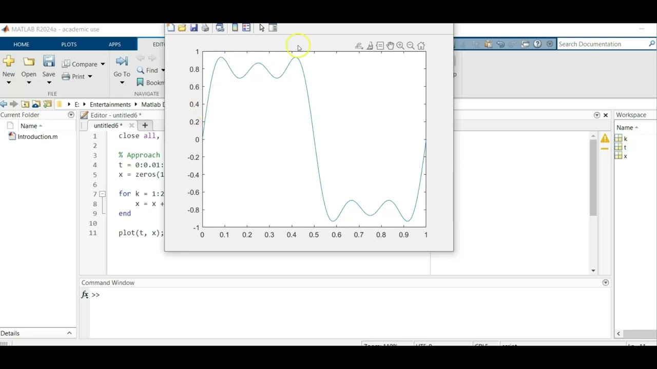Select the Zoom In tool above the plot
Viewport: 657px width, 369px height.
point(400,46)
